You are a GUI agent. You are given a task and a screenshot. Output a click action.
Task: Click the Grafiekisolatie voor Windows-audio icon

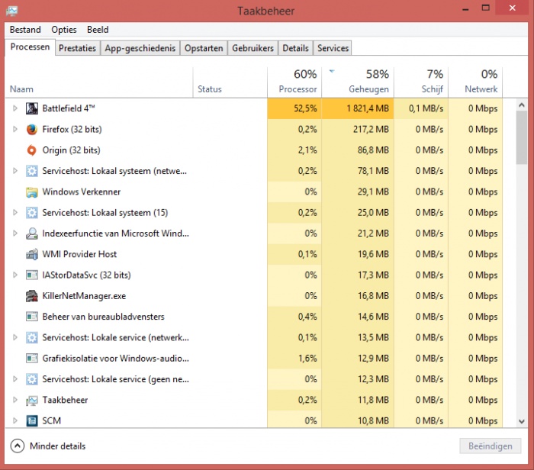[x=32, y=359]
